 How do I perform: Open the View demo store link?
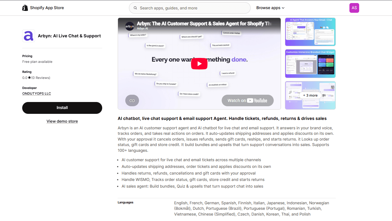click(62, 121)
